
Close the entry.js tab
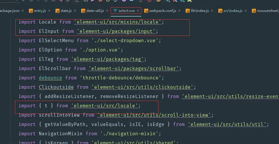(49, 11)
